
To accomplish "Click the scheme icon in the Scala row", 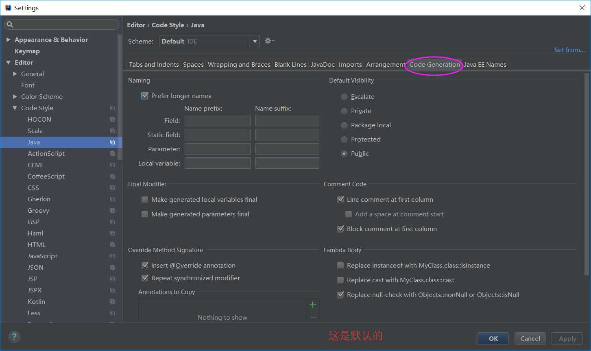I will coord(113,131).
